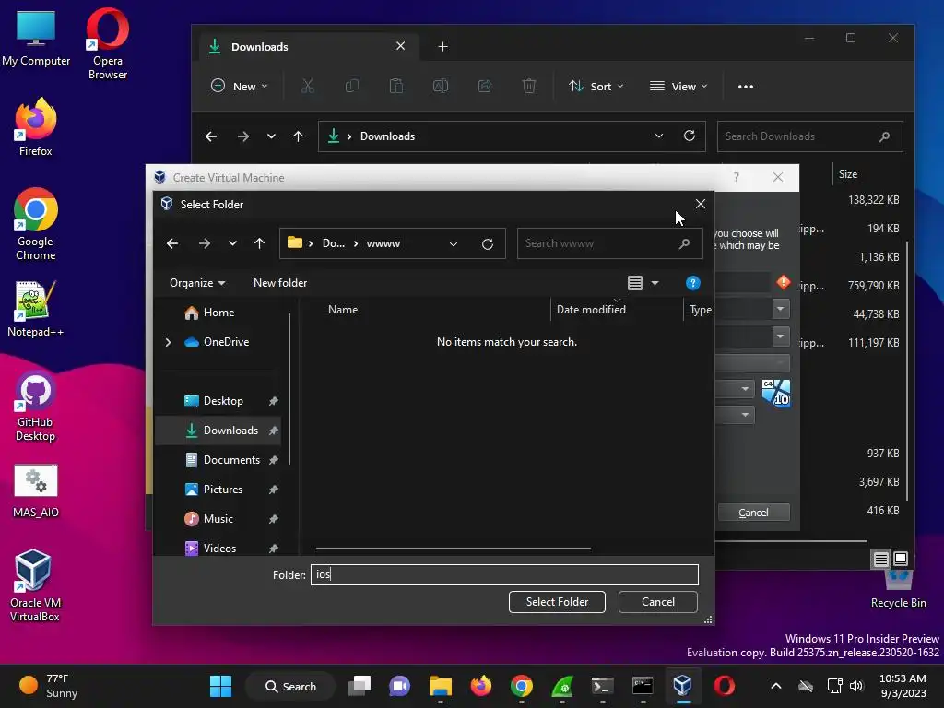Click the Search wwww field

(609, 243)
